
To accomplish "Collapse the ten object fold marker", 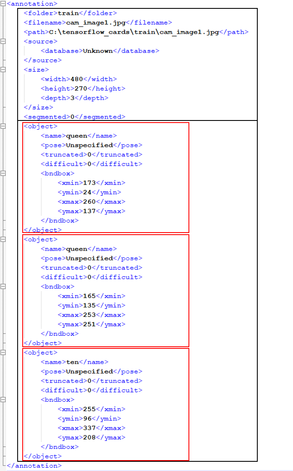I will pos(3,353).
